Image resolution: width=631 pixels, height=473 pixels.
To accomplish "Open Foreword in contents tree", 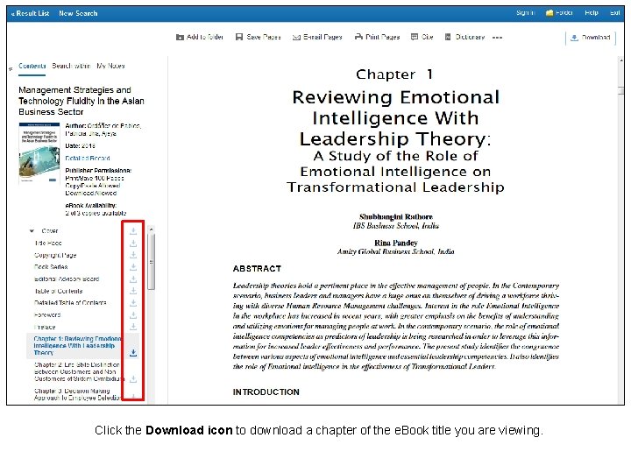I will click(x=47, y=314).
